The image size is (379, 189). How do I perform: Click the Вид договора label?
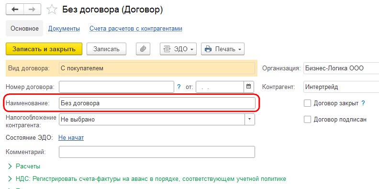tap(29, 68)
